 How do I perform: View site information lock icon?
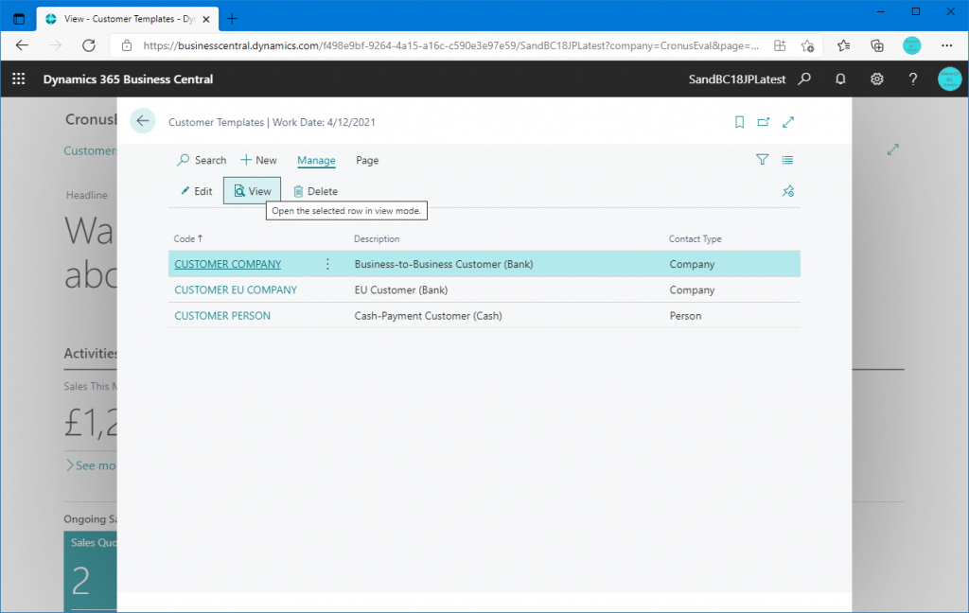[127, 45]
